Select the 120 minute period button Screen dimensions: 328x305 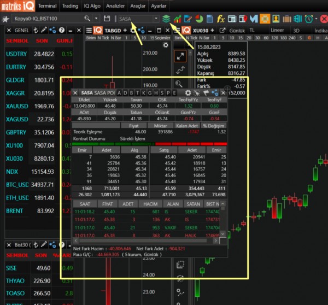click(x=274, y=38)
